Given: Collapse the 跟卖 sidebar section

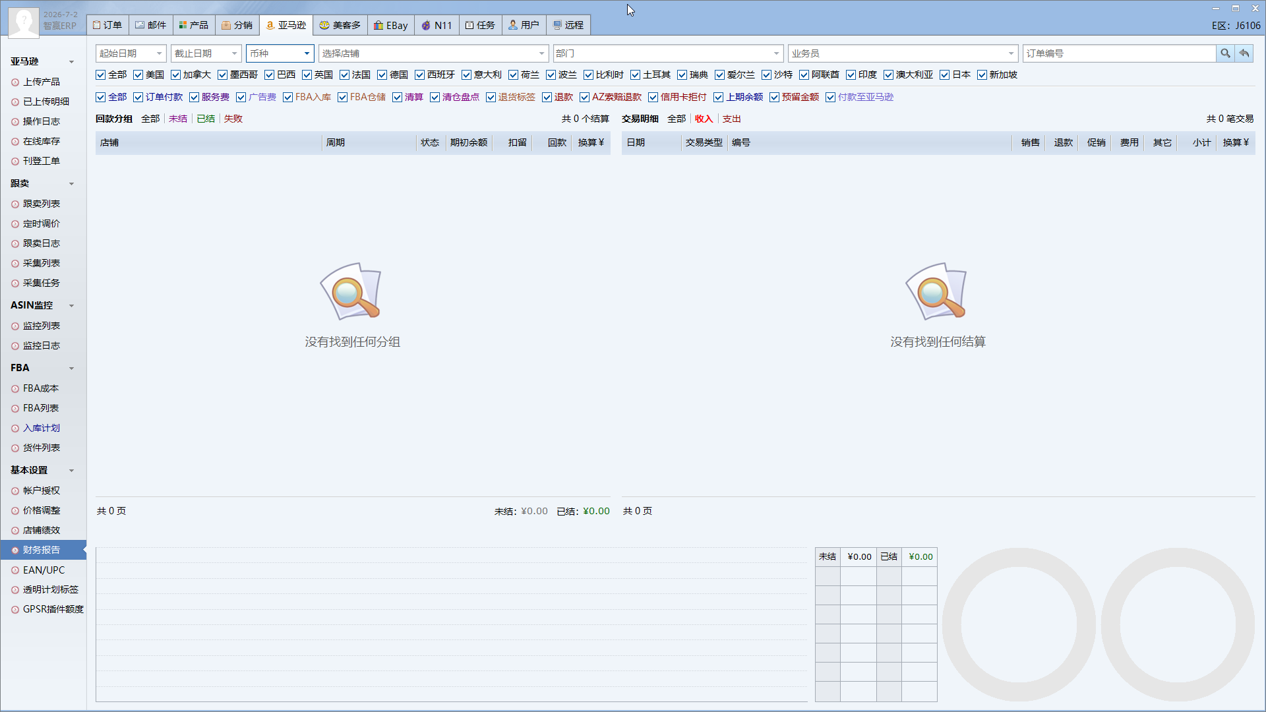Looking at the screenshot, I should (71, 184).
